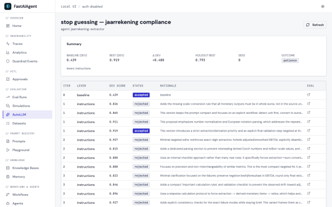Open eval link for 0.896 score row

tap(309, 194)
